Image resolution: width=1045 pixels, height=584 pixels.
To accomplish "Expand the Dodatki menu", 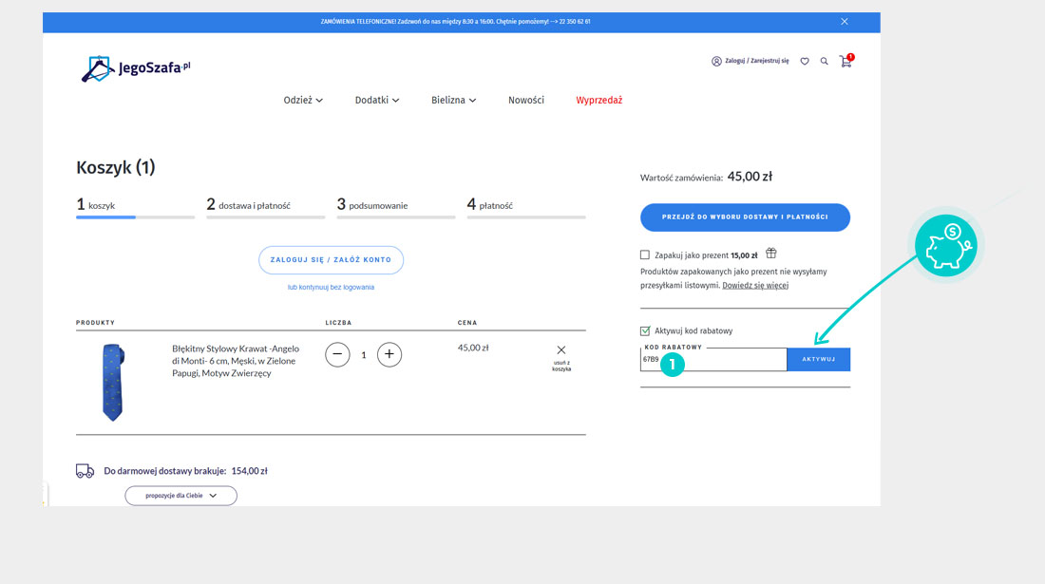I will [377, 100].
